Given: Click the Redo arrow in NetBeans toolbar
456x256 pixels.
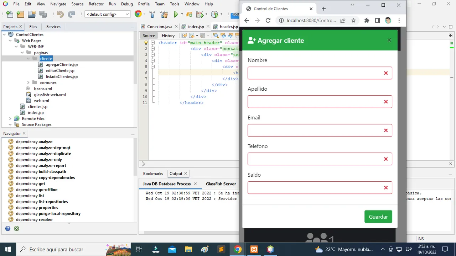Looking at the screenshot, I should (x=71, y=14).
